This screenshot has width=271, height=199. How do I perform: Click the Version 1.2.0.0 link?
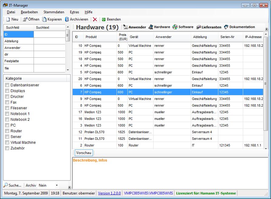(109, 193)
